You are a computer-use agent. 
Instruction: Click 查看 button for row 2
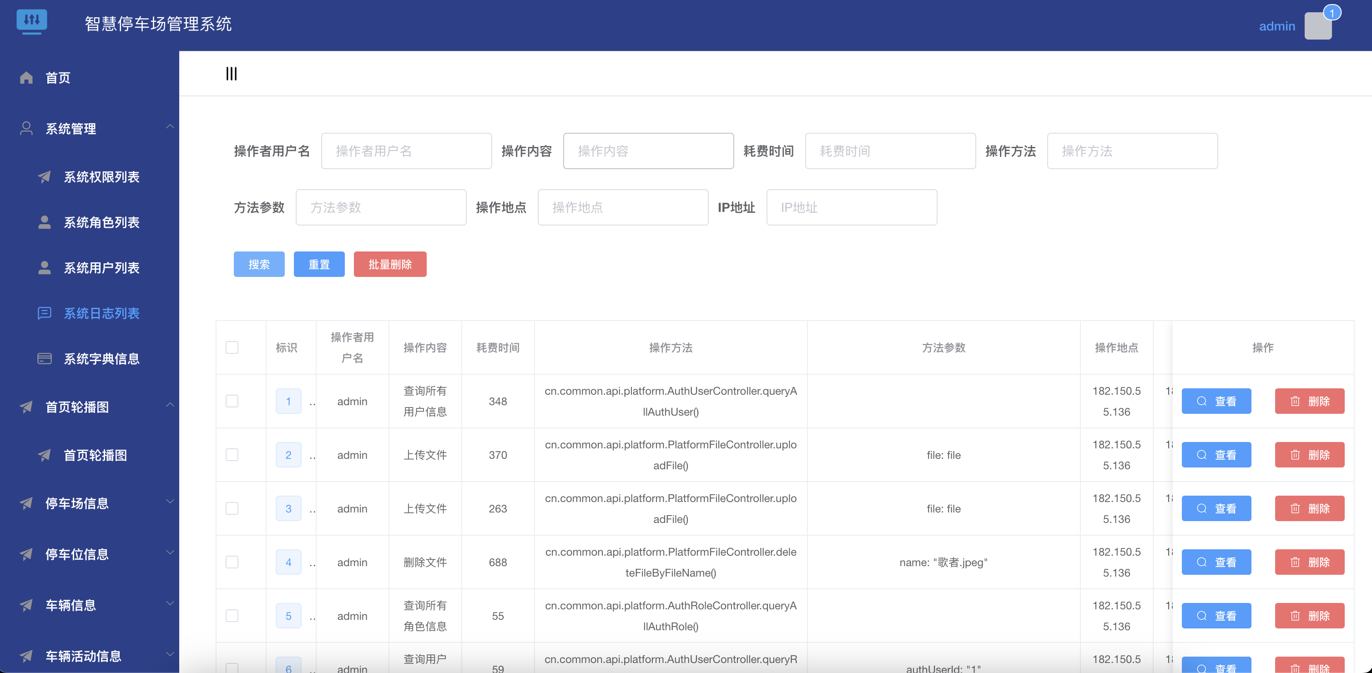tap(1216, 455)
